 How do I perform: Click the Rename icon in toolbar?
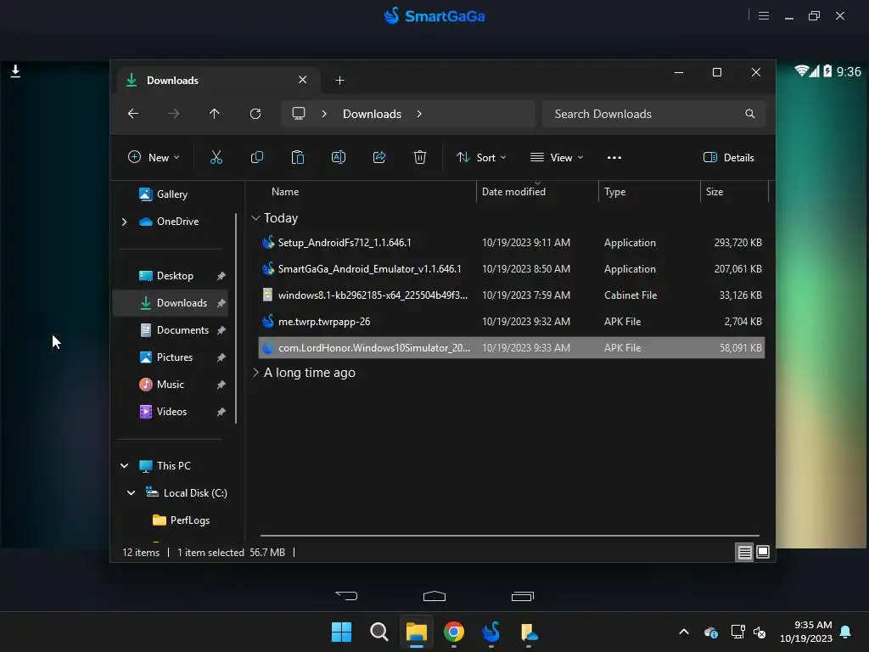coord(338,157)
